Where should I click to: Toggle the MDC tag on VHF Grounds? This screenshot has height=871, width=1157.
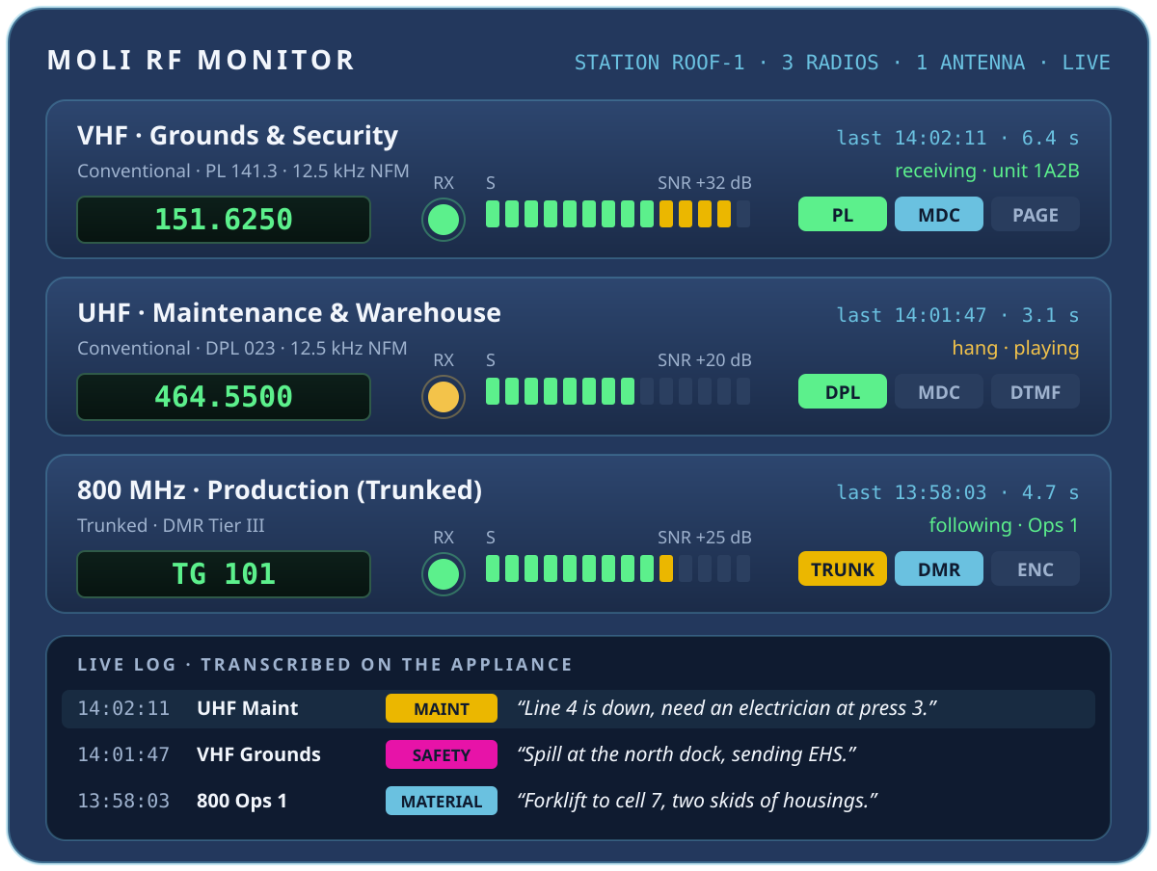939,215
